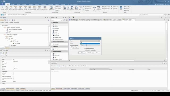
Task: Open the Portals ribbon icon
Action: [6, 8]
